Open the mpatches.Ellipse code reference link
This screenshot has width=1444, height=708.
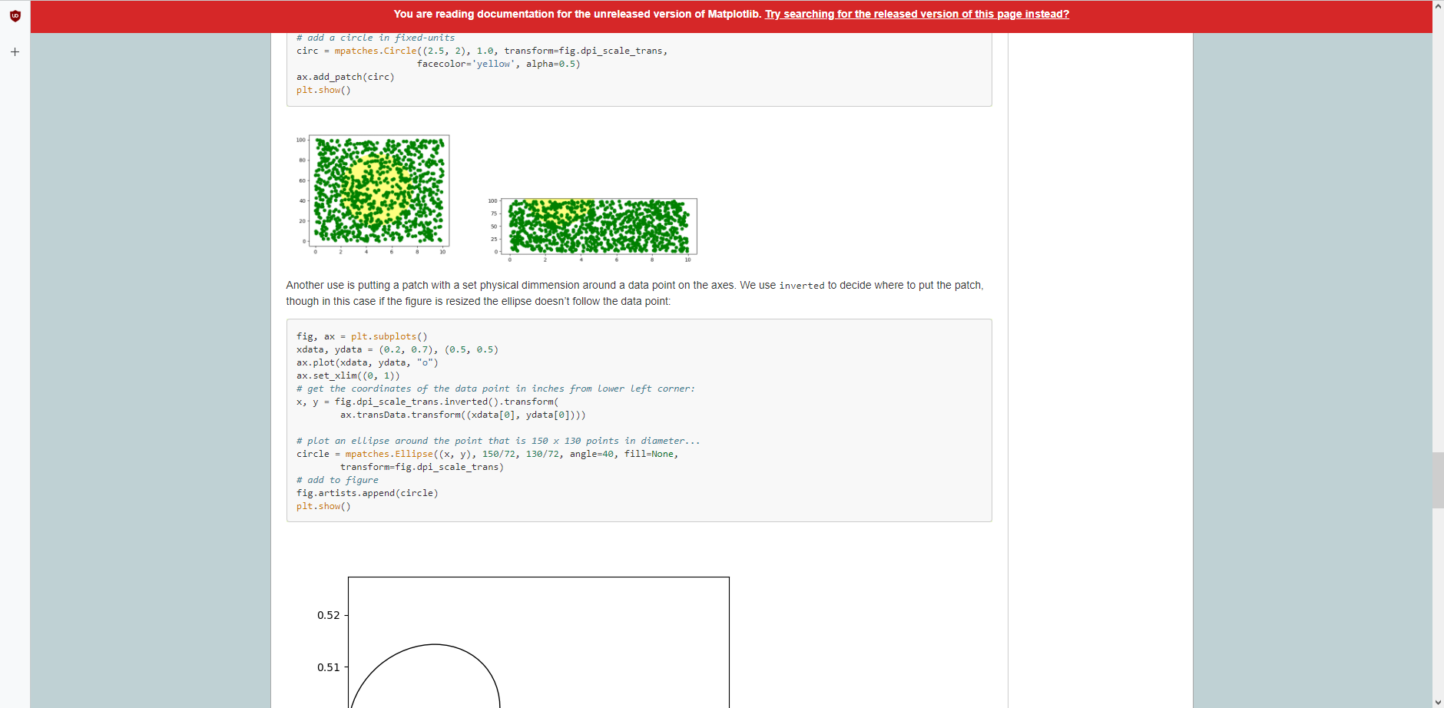point(389,454)
